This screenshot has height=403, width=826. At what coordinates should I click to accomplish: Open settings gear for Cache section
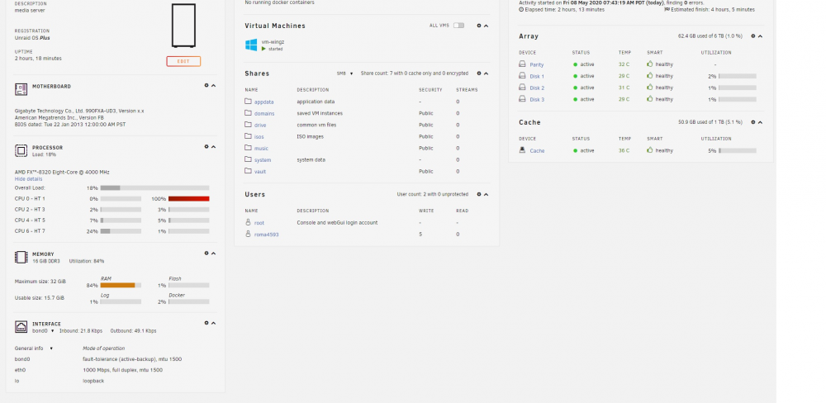click(x=752, y=121)
